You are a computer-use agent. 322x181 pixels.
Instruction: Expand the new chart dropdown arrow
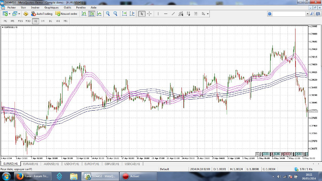[9, 14]
